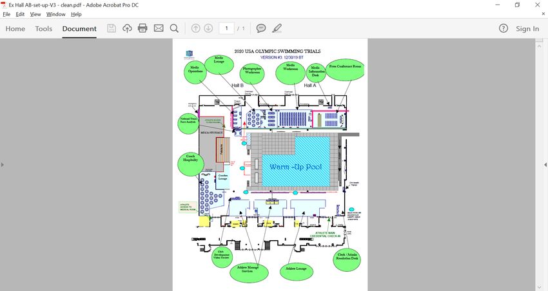Screen dimensions: 548x291
Task: Select the highlight pen tool
Action: tap(277, 28)
